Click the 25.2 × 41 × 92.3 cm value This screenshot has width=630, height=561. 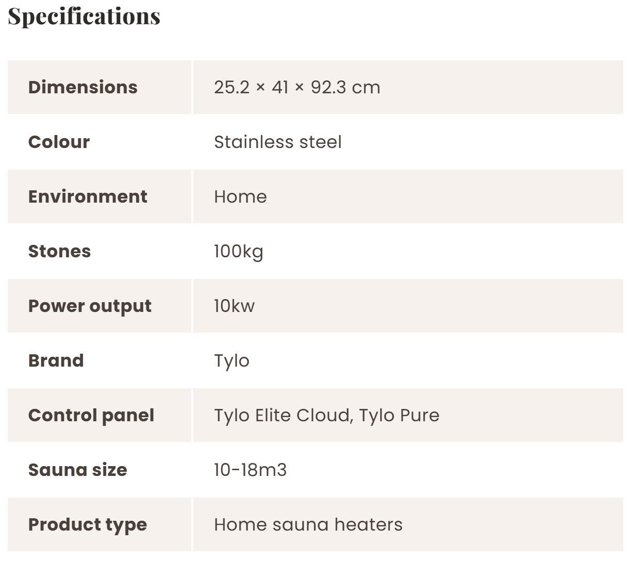tap(297, 87)
